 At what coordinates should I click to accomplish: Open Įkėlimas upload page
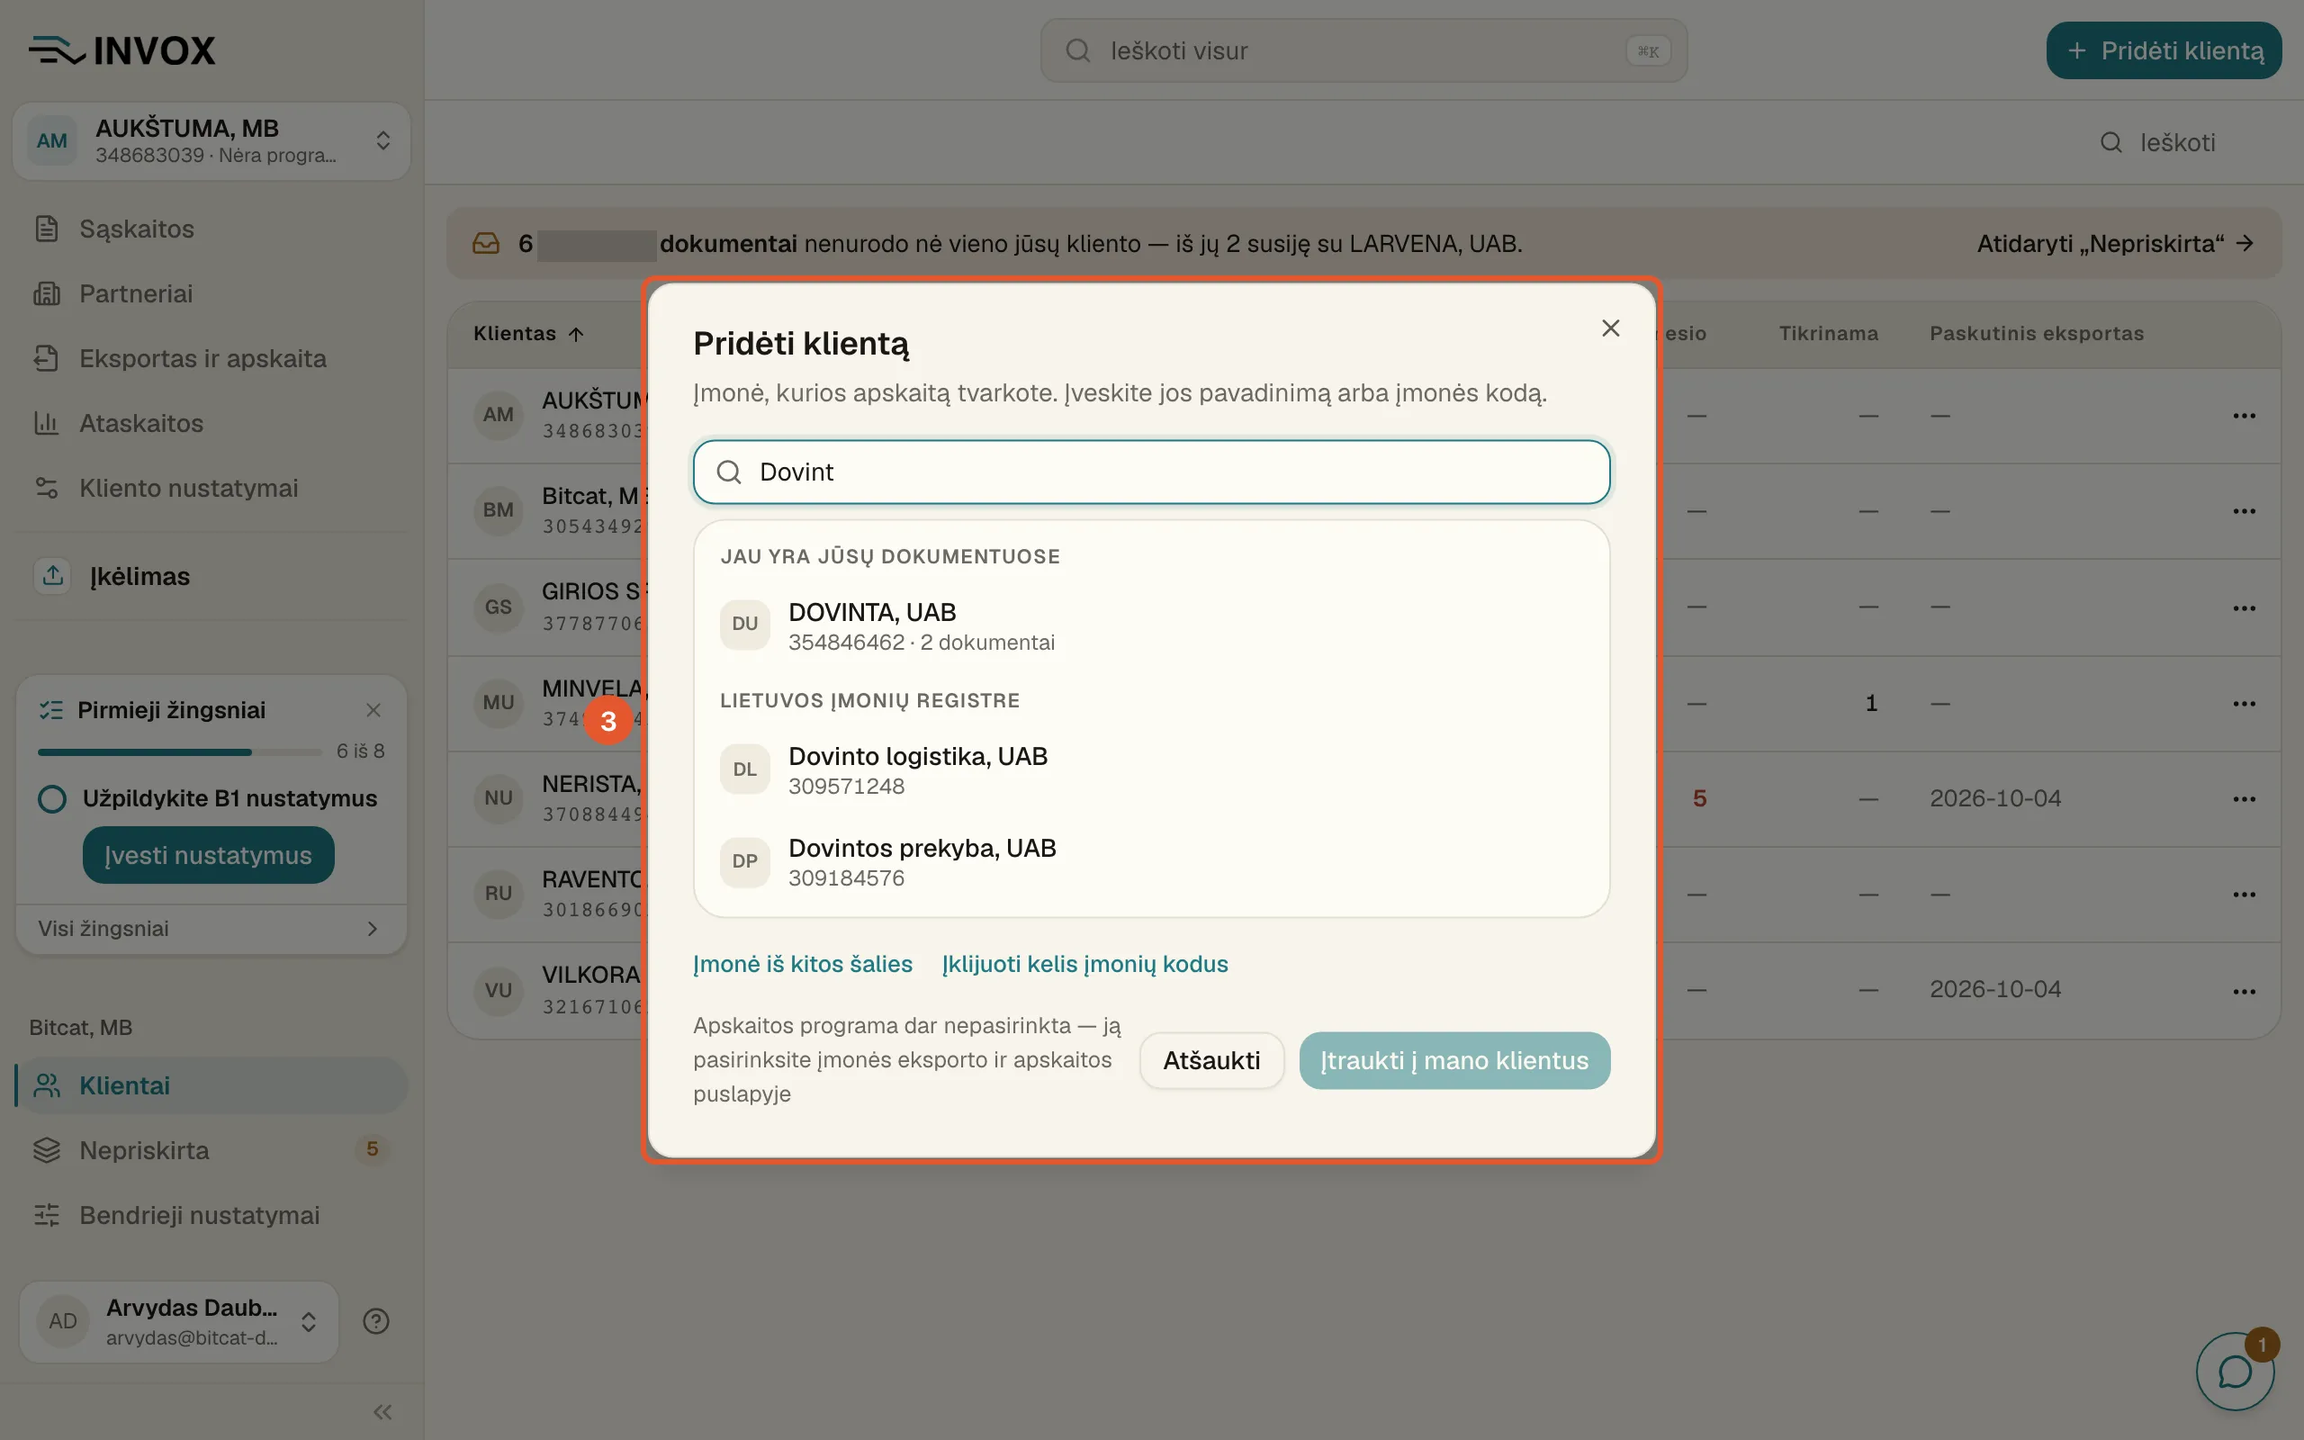(x=211, y=577)
